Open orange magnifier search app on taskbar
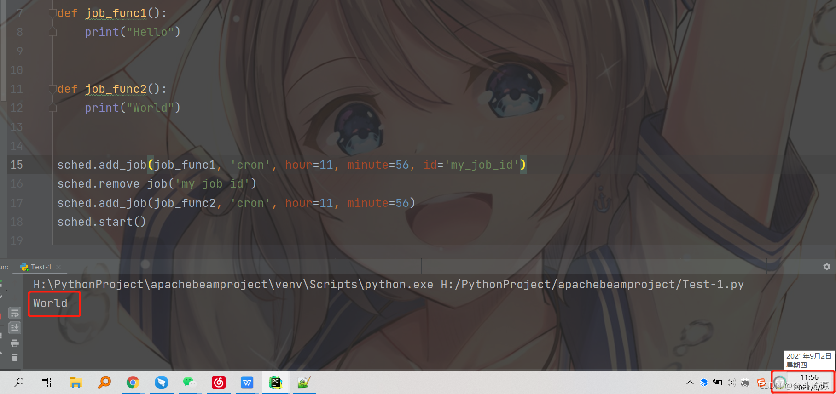836x394 pixels. coord(104,382)
